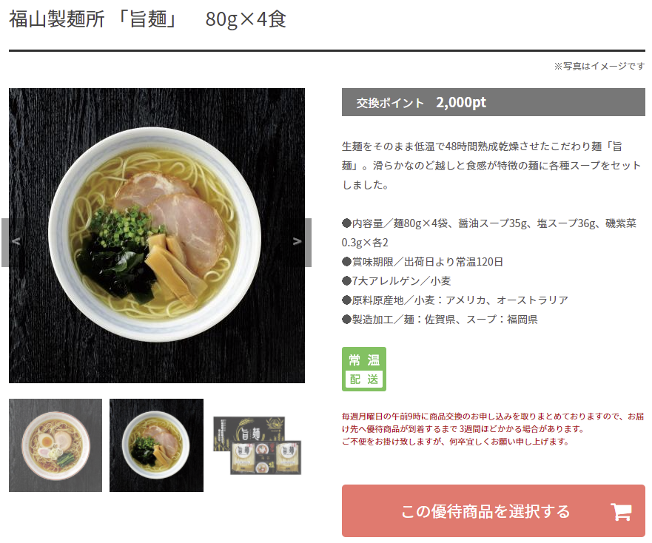This screenshot has height=543, width=652.
Task: Open the 旨麺 package box thumbnail
Action: [257, 445]
